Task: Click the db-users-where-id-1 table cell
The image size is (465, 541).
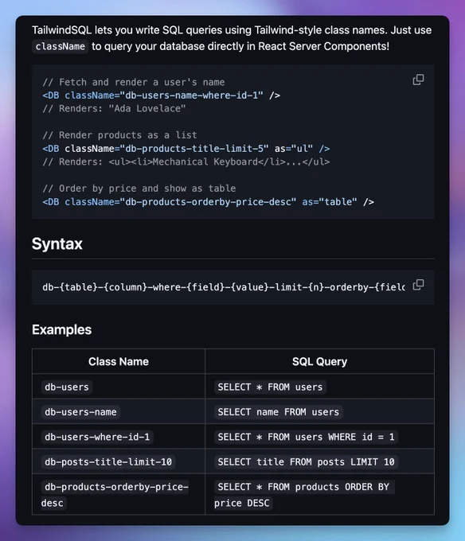Action: 119,437
